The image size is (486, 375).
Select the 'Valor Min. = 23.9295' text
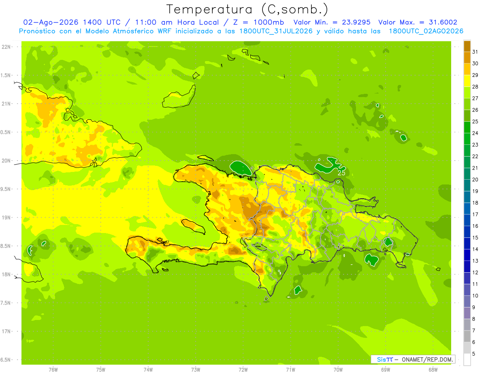(x=333, y=22)
